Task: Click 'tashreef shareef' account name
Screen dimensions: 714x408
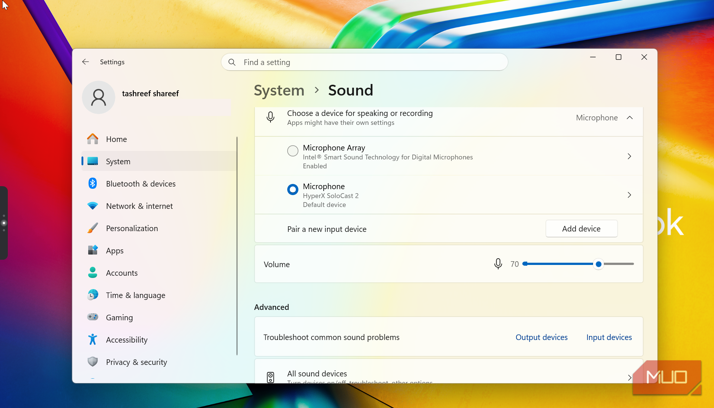Action: pyautogui.click(x=150, y=93)
